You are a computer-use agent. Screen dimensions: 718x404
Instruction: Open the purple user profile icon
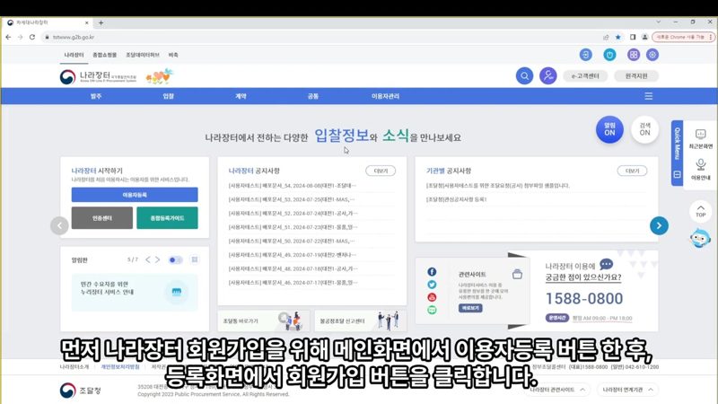(547, 75)
